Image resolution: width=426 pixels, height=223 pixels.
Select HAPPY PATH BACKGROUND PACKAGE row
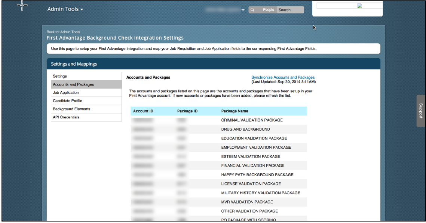(219, 175)
